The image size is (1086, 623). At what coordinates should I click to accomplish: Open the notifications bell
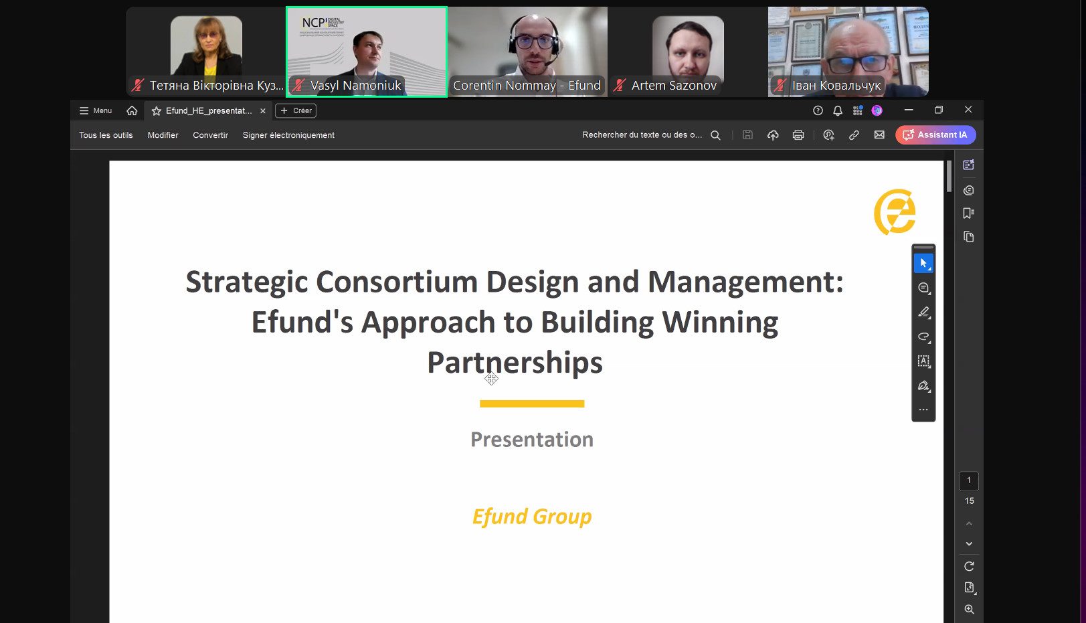click(x=838, y=110)
